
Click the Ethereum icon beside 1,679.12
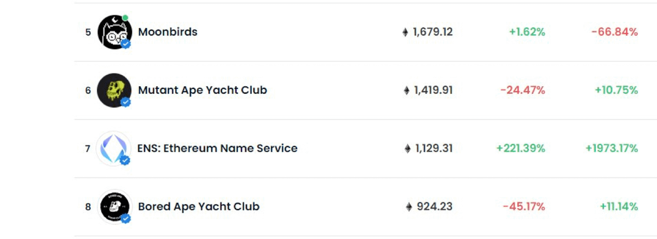[405, 32]
